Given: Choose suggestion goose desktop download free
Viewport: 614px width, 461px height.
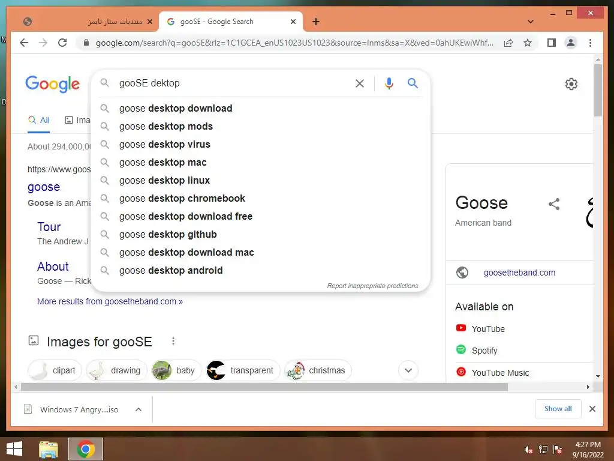Looking at the screenshot, I should coord(261,216).
